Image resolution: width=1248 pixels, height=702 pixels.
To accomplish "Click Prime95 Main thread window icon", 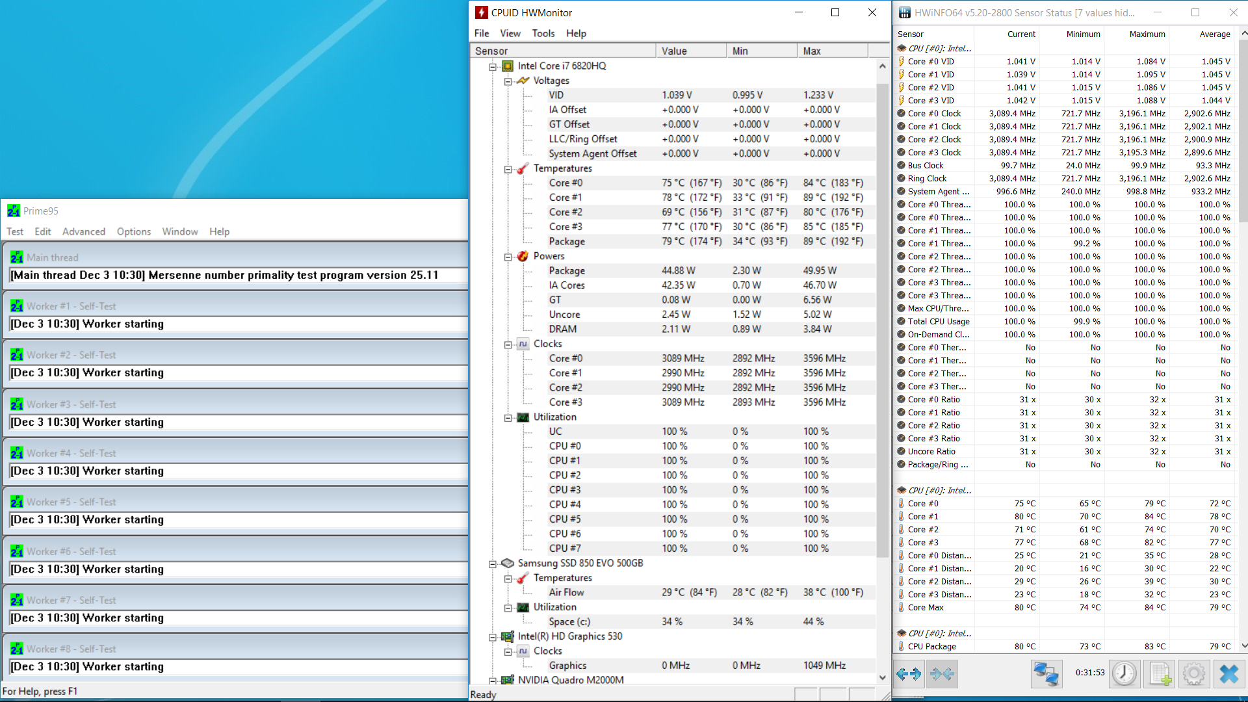I will (x=17, y=257).
